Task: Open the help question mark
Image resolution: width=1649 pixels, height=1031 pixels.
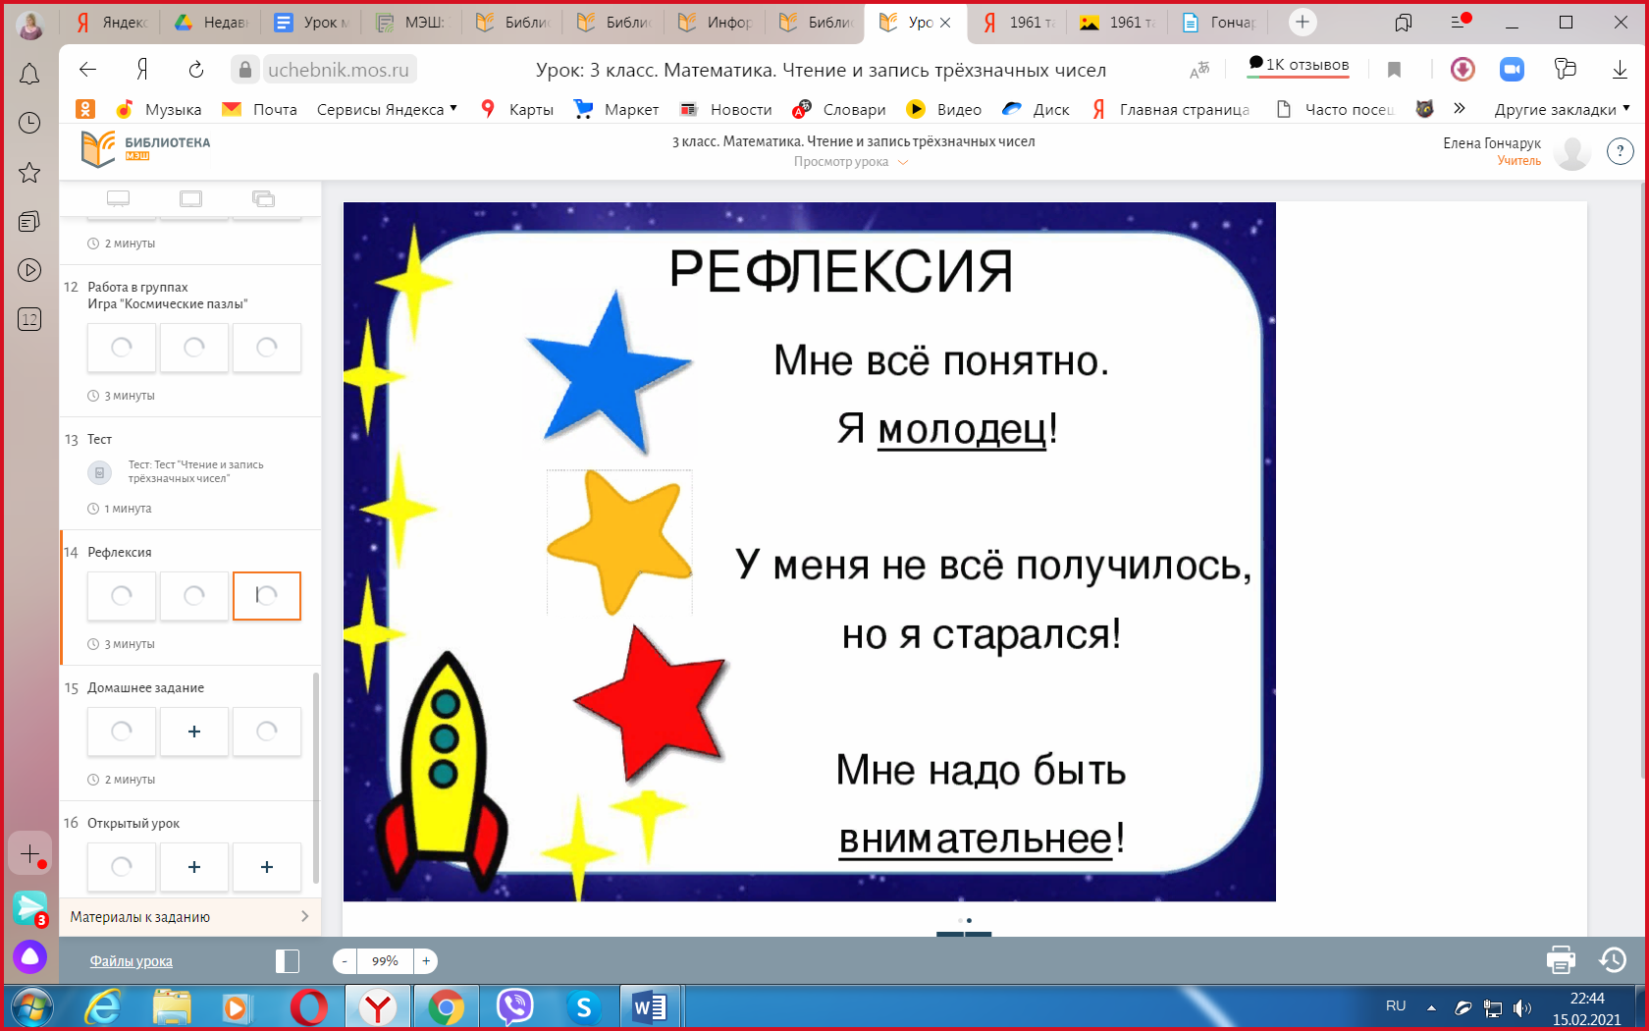Action: pos(1620,151)
